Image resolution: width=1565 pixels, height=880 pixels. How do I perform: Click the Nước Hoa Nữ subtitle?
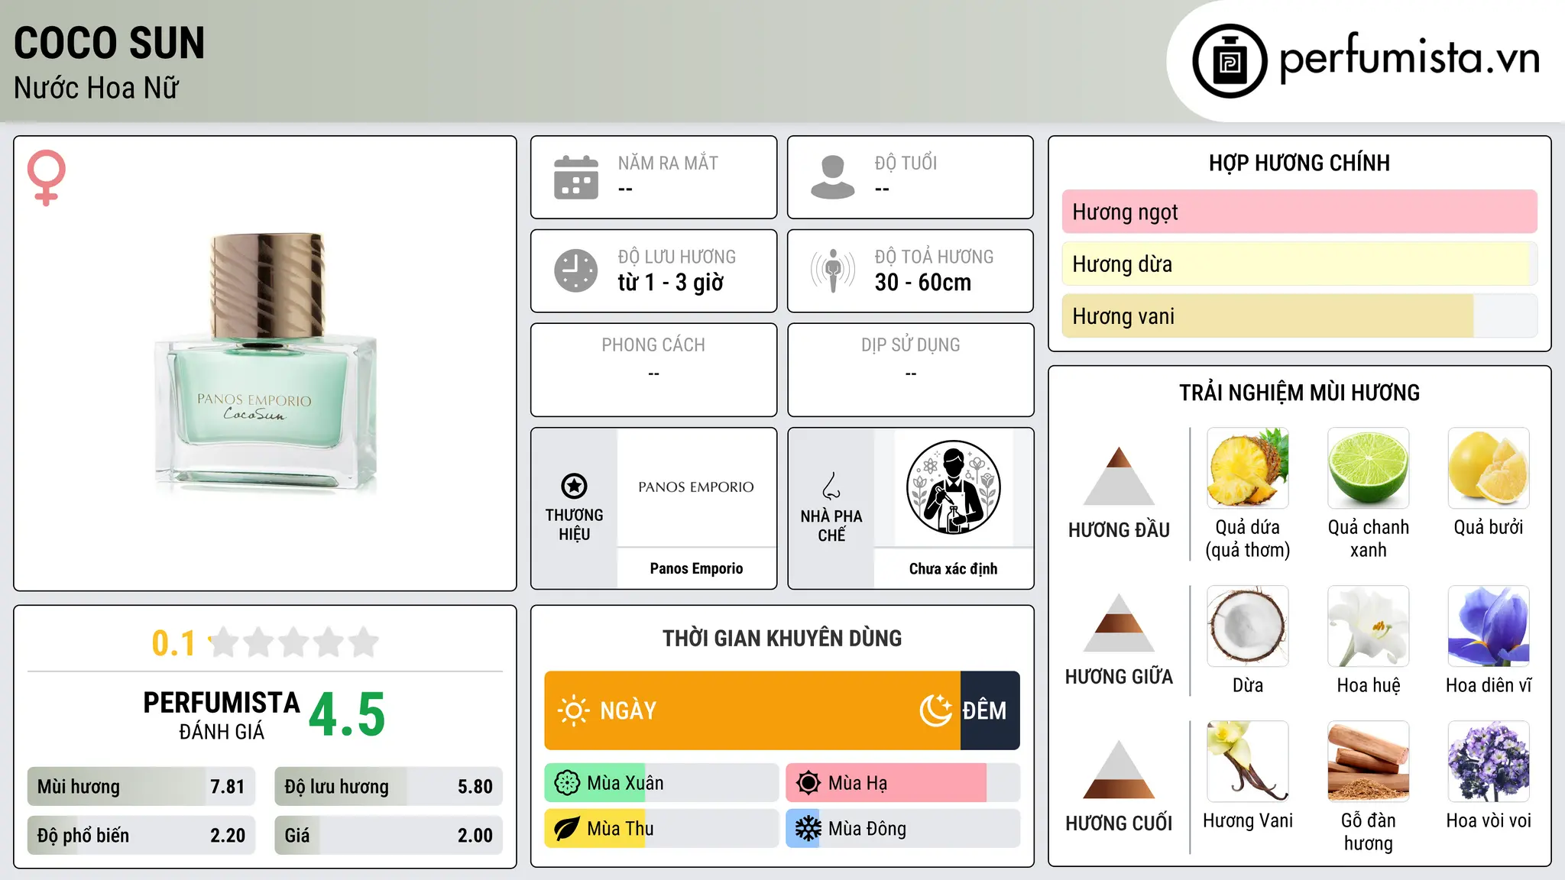(96, 89)
